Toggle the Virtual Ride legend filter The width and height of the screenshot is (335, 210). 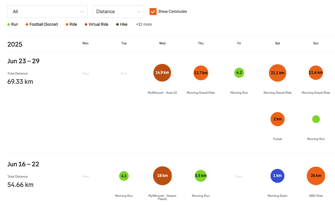(96, 24)
